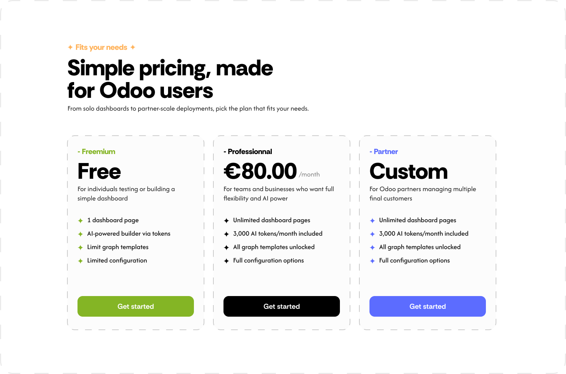566x374 pixels.
Task: Click the blue Partner Get started button
Action: click(427, 306)
